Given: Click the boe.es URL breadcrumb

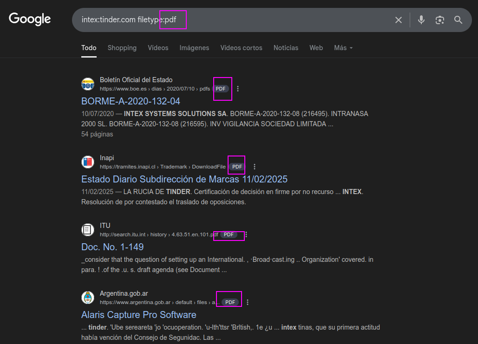Looking at the screenshot, I should (155, 89).
